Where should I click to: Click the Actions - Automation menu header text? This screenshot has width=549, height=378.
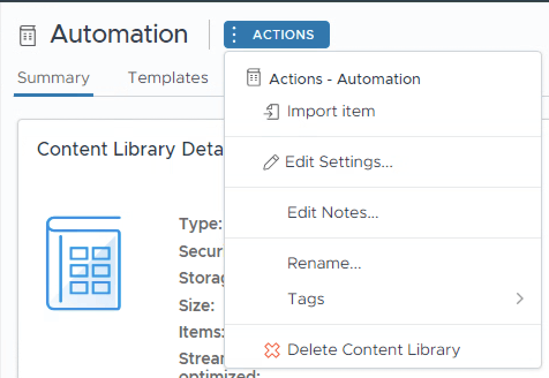[344, 79]
